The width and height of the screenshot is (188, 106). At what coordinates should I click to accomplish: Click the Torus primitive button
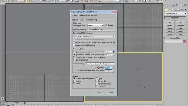170,32
